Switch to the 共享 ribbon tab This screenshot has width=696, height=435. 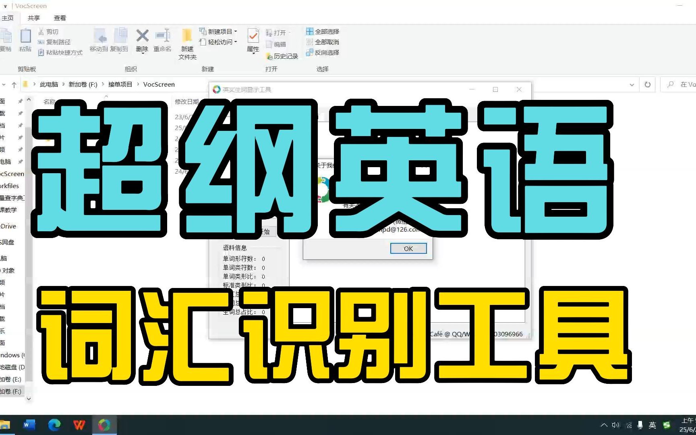pos(33,17)
